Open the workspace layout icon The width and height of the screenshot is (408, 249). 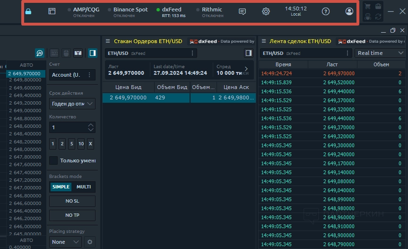click(52, 11)
